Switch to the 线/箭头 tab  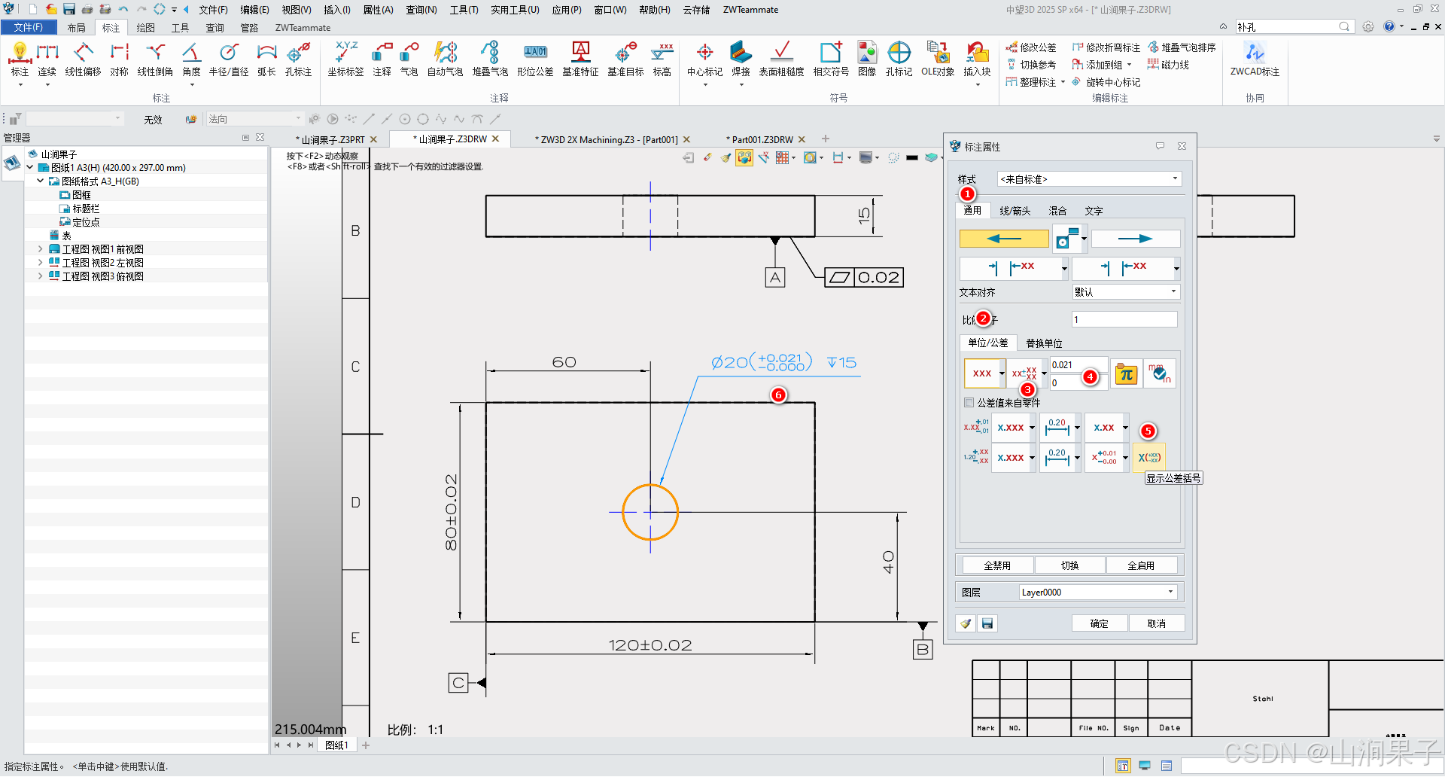[1015, 211]
